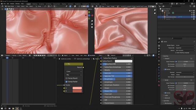Click the zoom magnifier icon in 3D viewport

click(x=92, y=21)
